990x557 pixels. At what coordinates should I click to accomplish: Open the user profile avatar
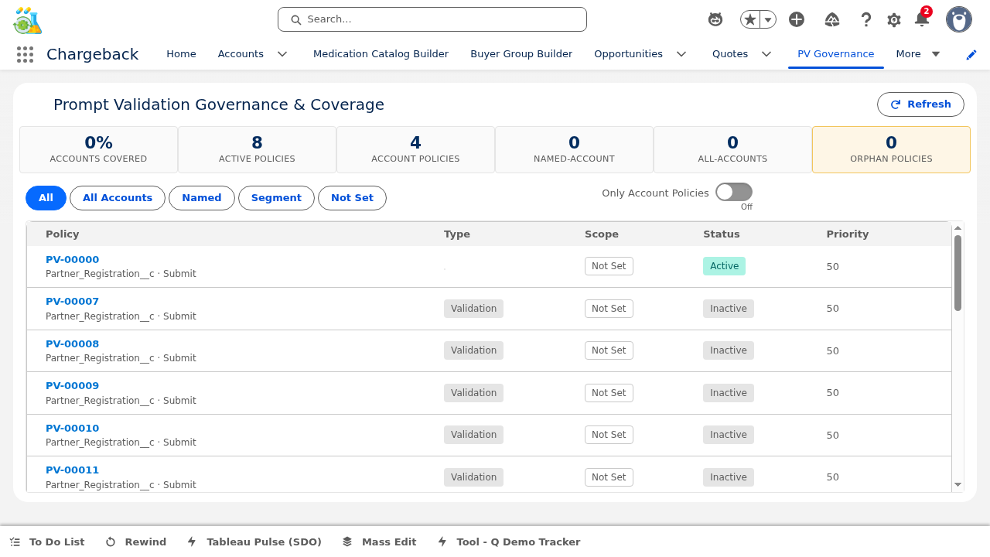[x=959, y=19]
